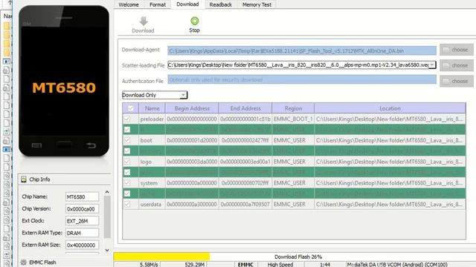Screen dimensions: 476x267
Task: Click status bar size '529.29M'
Action: [x=195, y=264]
